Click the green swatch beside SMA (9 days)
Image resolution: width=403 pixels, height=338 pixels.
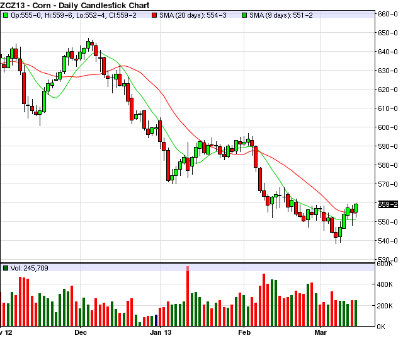tap(244, 15)
